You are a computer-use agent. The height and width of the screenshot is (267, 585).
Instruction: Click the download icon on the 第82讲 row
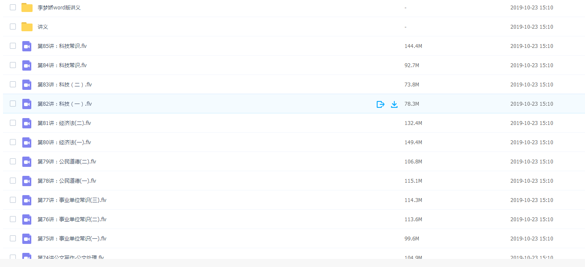pos(394,104)
